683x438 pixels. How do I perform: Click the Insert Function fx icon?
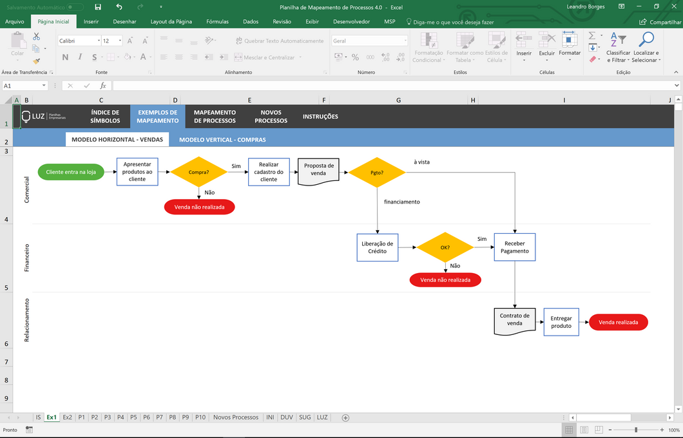[102, 86]
